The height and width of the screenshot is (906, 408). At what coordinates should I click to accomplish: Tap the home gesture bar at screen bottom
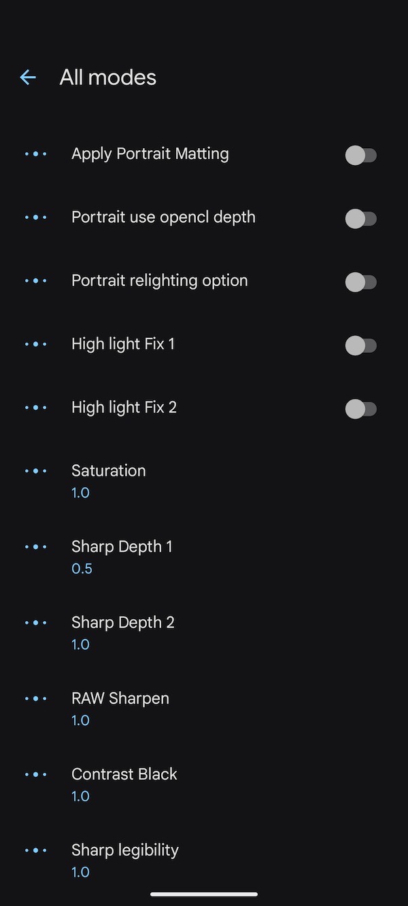pos(204,894)
